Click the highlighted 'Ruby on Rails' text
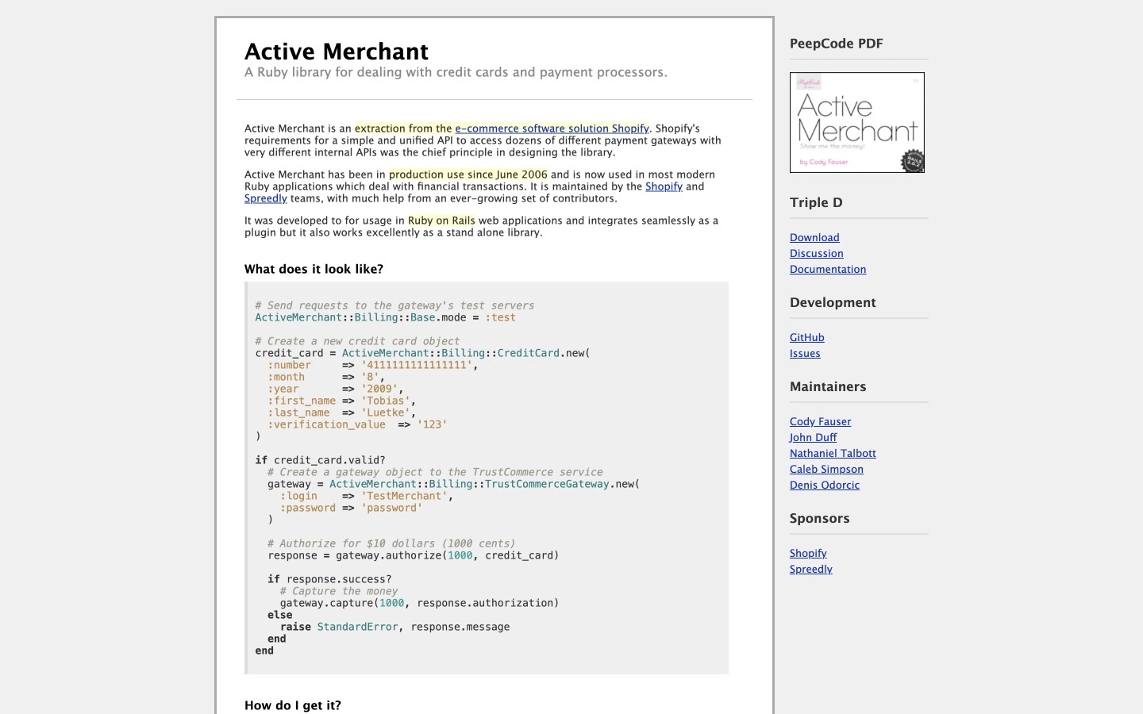Screen dimensions: 1143x714 pyautogui.click(x=441, y=221)
